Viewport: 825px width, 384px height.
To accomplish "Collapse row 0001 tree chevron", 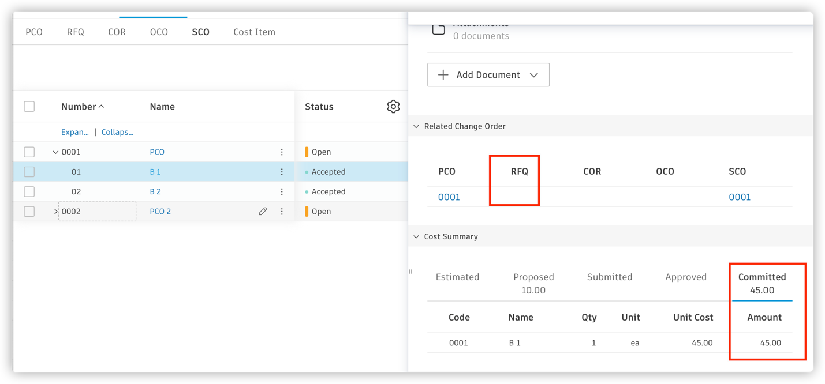I will (55, 152).
